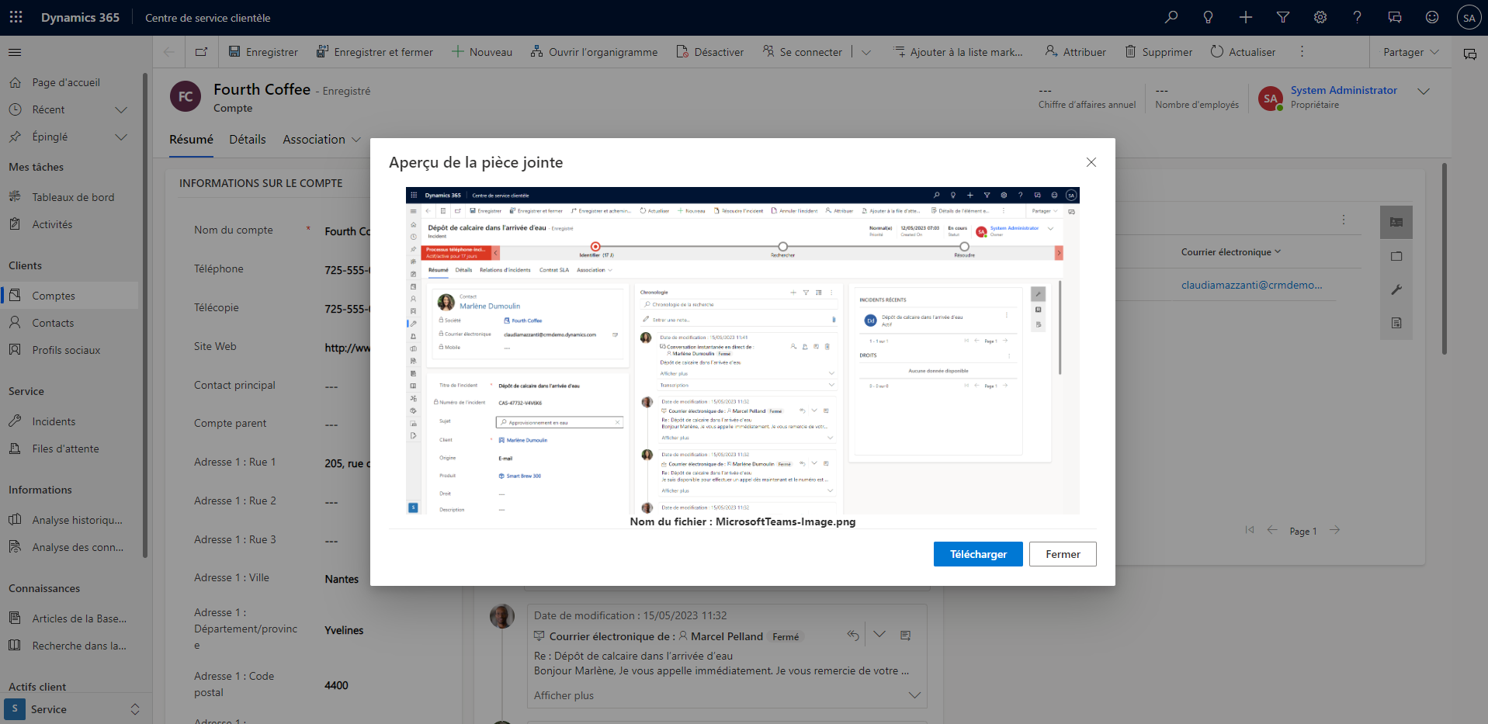The image size is (1488, 724).
Task: Click Se connecter command
Action: click(x=802, y=52)
